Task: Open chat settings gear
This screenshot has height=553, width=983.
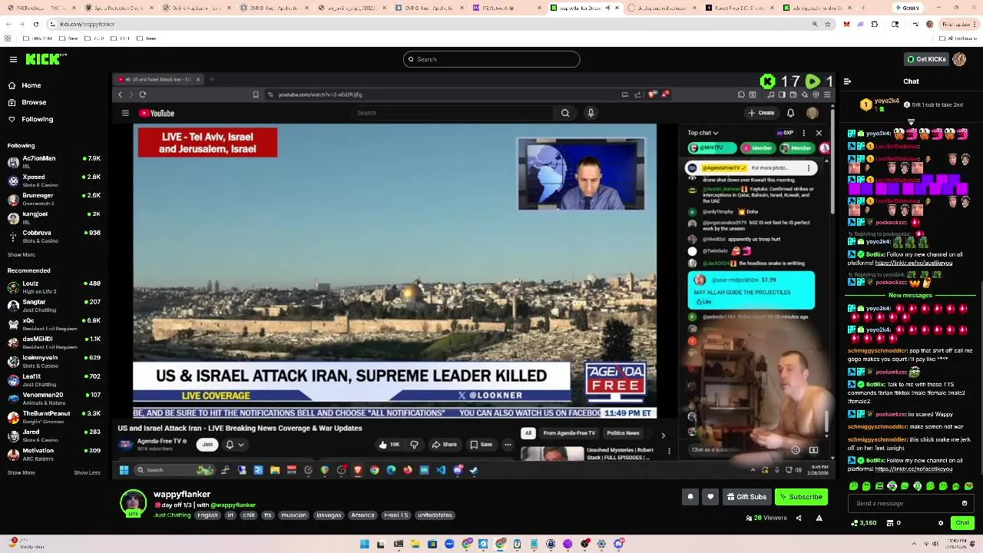Action: [x=941, y=523]
